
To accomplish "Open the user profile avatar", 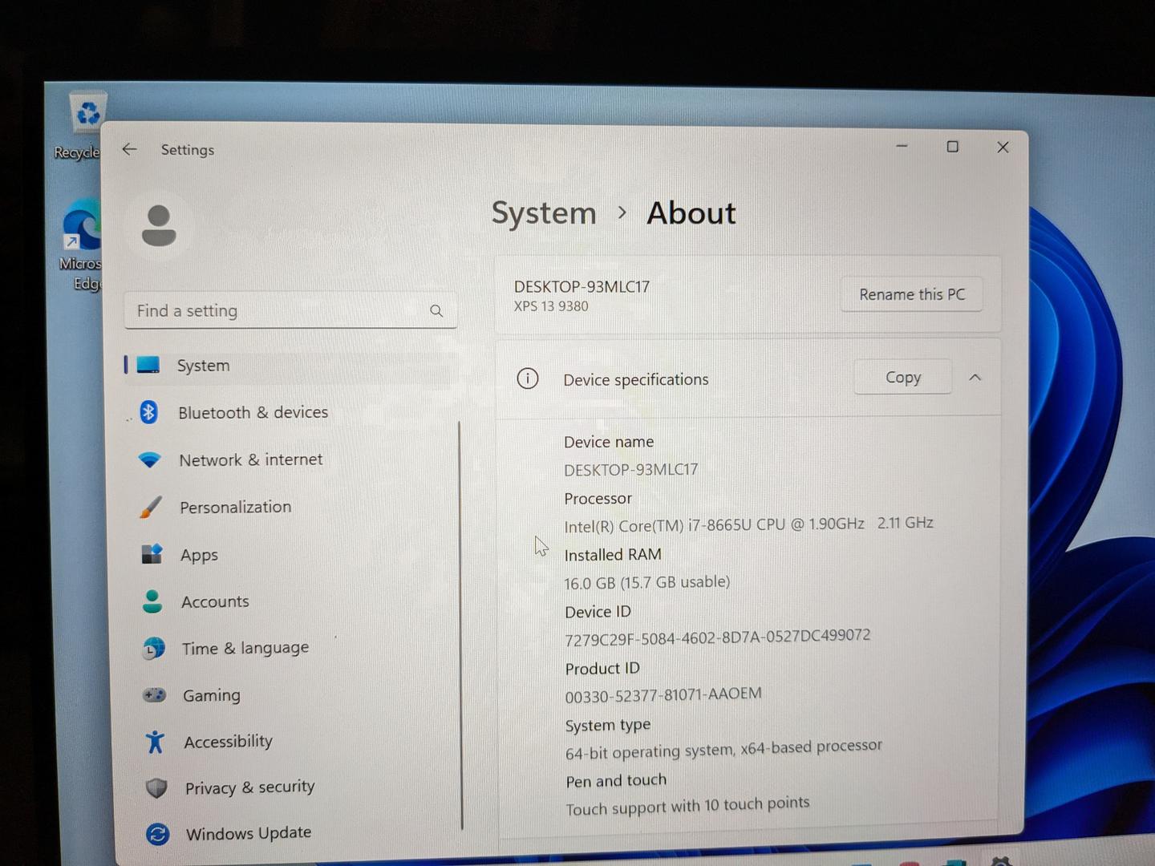I will (159, 225).
